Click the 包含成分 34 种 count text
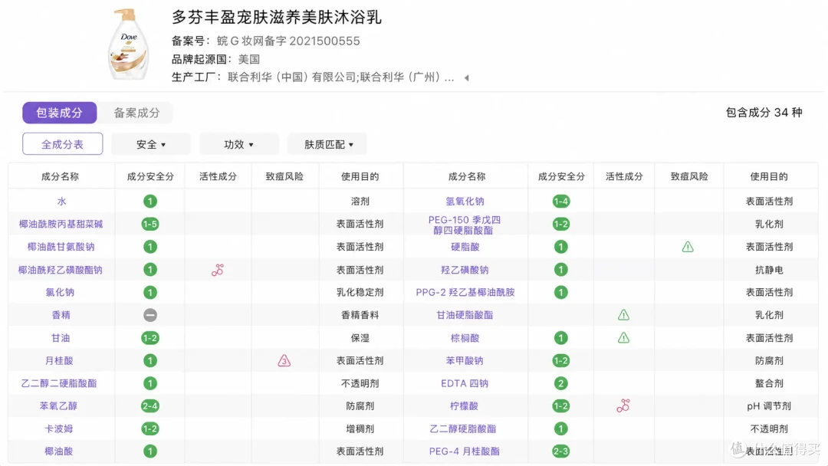 pyautogui.click(x=764, y=113)
